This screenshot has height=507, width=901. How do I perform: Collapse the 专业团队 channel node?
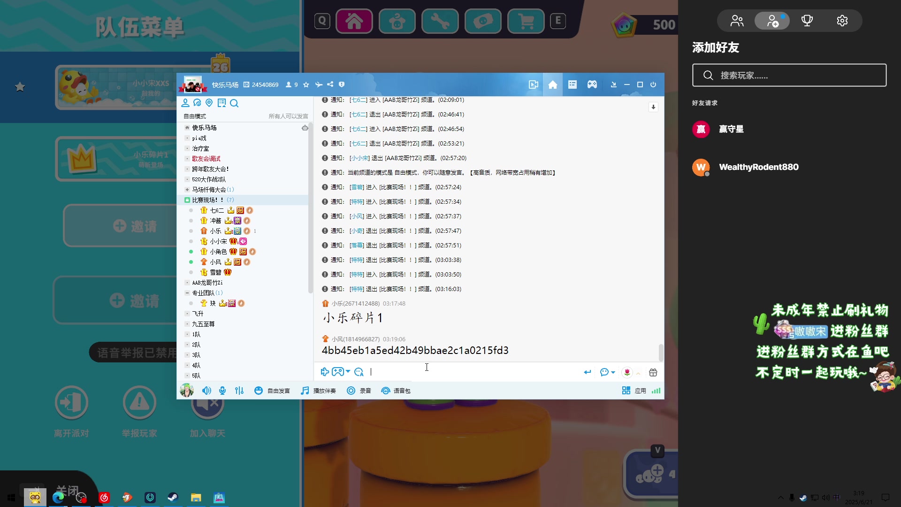tap(187, 293)
